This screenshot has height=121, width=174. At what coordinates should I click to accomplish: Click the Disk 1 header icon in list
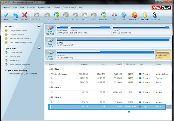click(51, 69)
